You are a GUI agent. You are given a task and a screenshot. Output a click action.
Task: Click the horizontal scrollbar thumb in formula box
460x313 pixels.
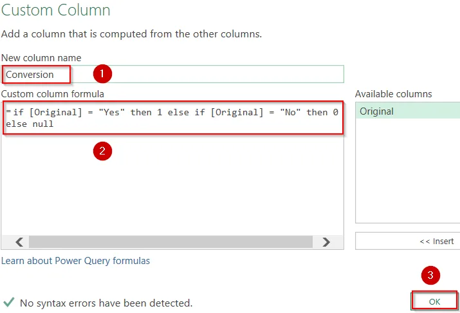click(x=170, y=242)
